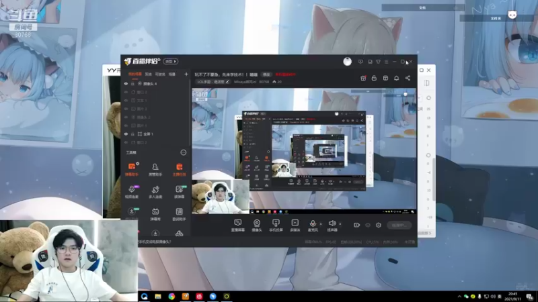The image size is (538, 302).
Task: Hide the 全屏 1 source
Action: [x=126, y=134]
